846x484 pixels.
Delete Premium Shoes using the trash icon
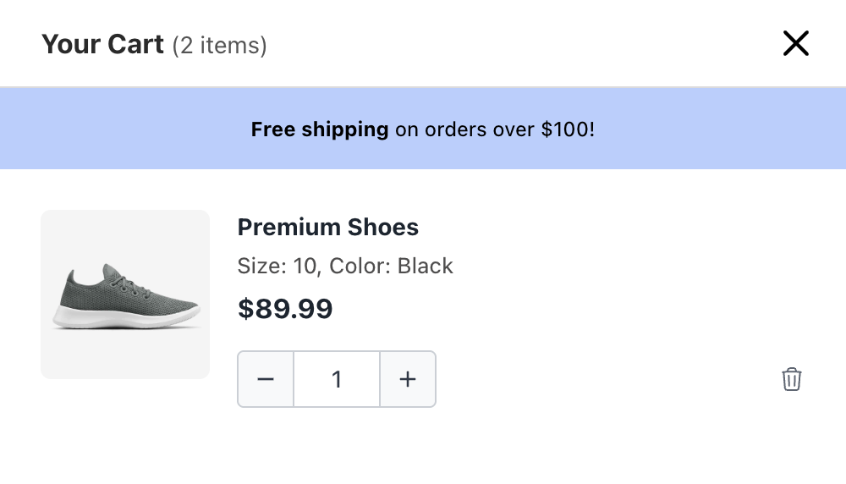[x=791, y=379]
